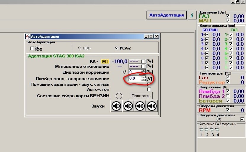The width and height of the screenshot is (246, 152).
Task: Click the МАП label
Action: pyautogui.click(x=205, y=21)
